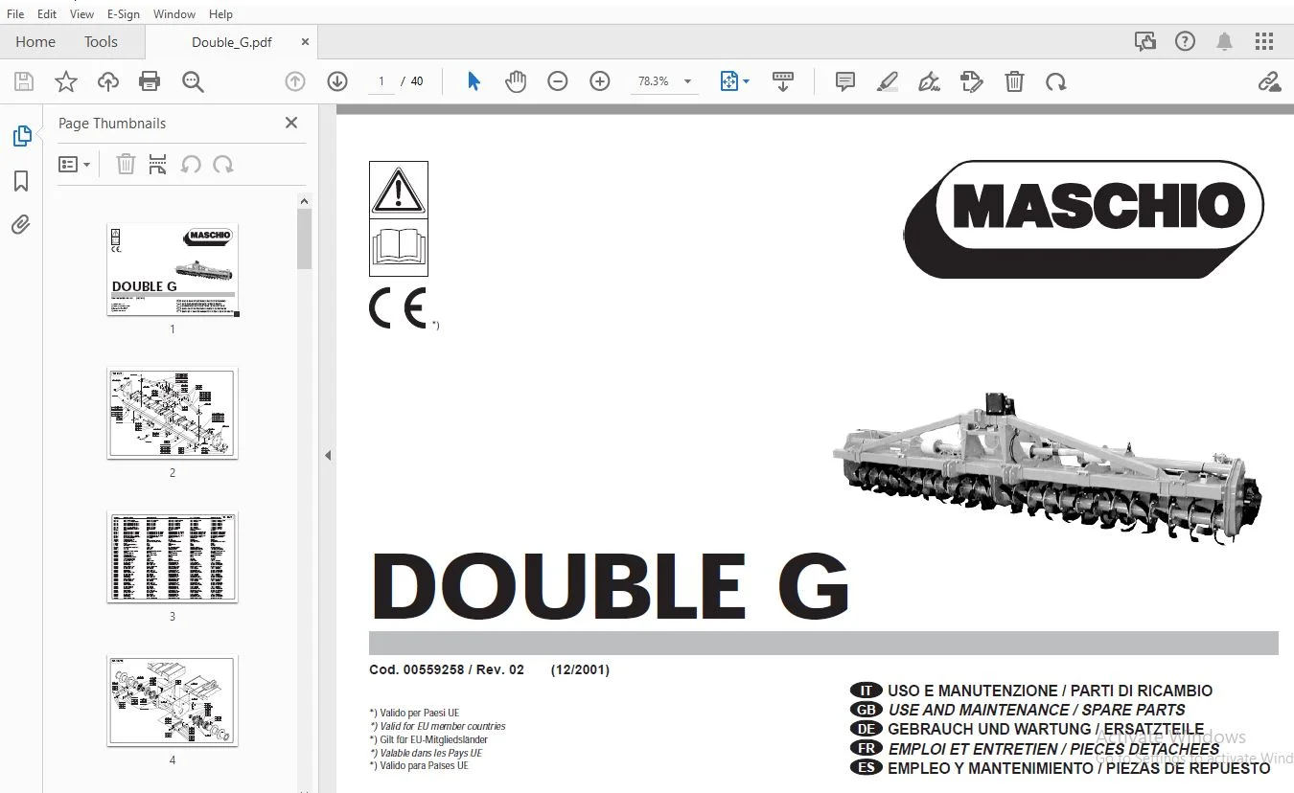Open the Window menu
Screen dimensions: 1294x793
[174, 14]
